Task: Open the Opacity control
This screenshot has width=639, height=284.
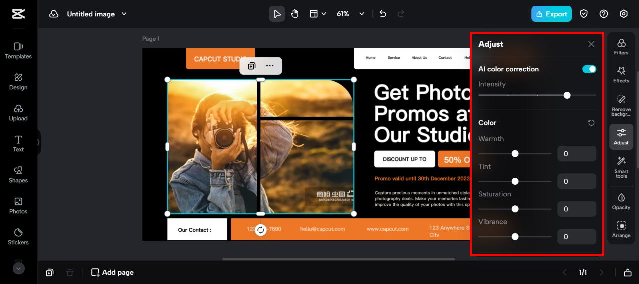Action: tap(621, 201)
